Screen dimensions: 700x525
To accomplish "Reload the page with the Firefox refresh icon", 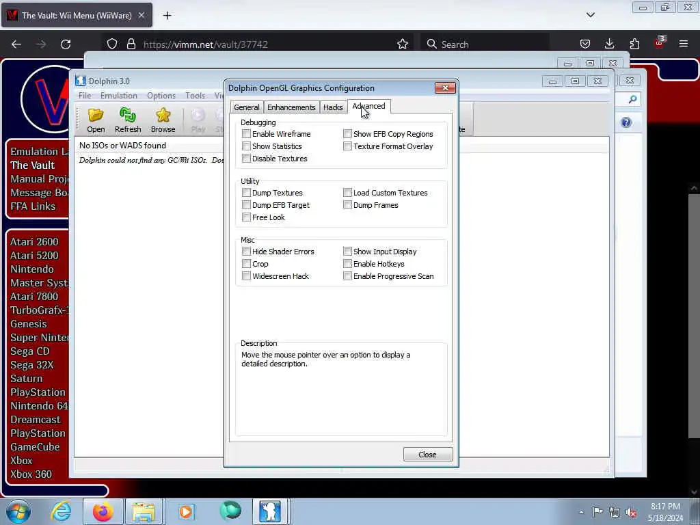I will coord(66,44).
